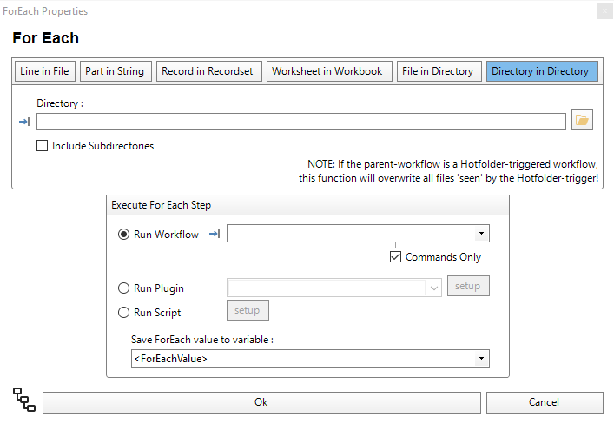Uncheck the Commands Only checkbox

click(396, 257)
